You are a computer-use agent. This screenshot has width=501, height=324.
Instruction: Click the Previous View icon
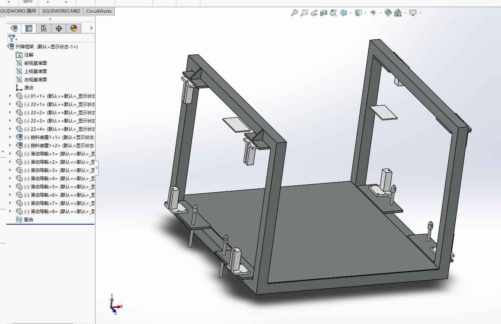click(x=314, y=13)
